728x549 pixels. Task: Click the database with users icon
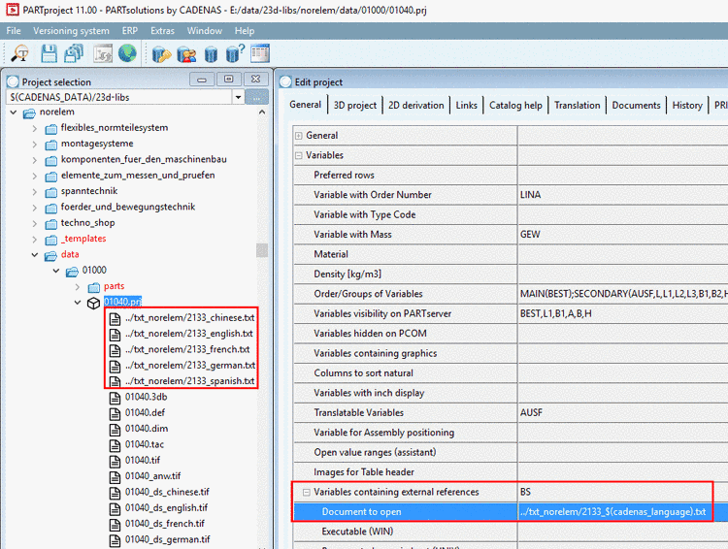tap(186, 53)
